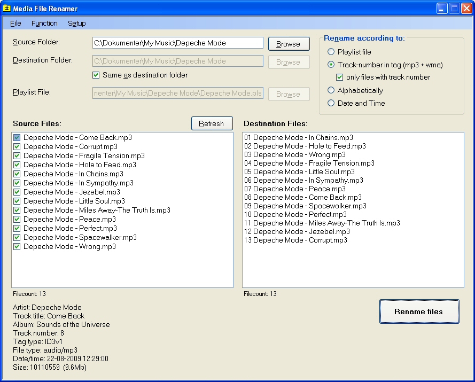This screenshot has width=475, height=382.
Task: Select the Playlist file radio option
Action: click(x=331, y=52)
